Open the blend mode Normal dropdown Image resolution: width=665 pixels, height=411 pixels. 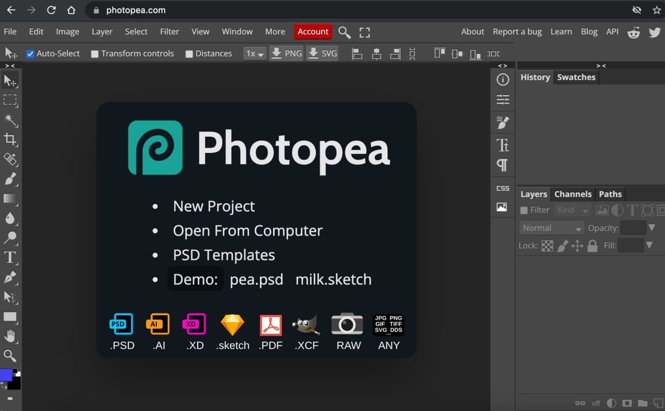pyautogui.click(x=551, y=227)
